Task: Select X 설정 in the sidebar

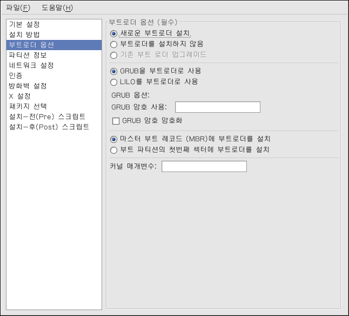Action: coord(20,96)
